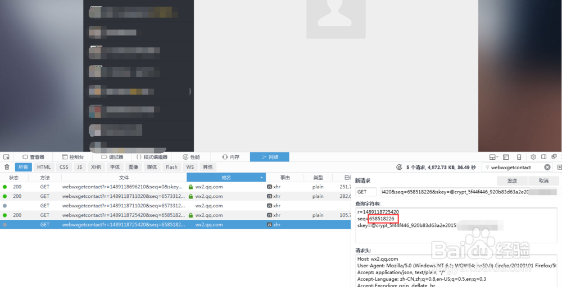Toggle the 其他 other filter
Screen dimensions: 562x287
[x=207, y=167]
